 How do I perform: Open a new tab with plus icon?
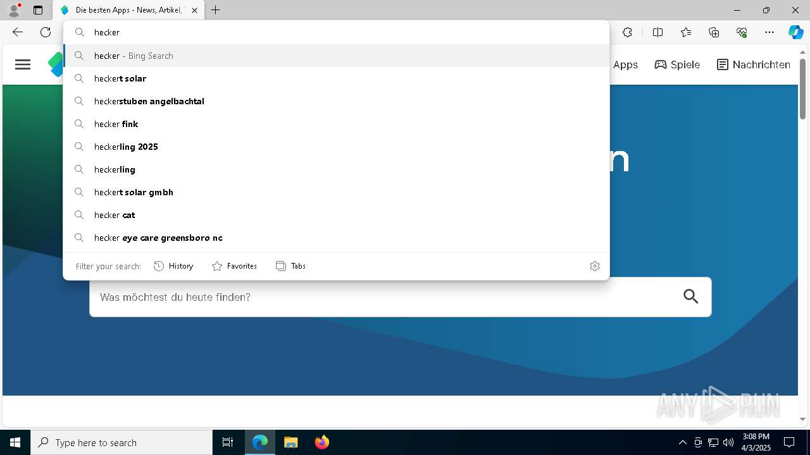216,10
